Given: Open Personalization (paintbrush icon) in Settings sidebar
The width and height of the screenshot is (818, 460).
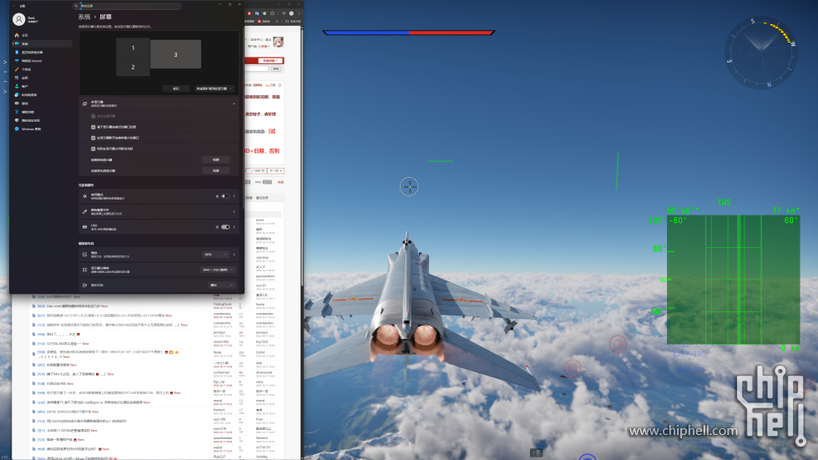Looking at the screenshot, I should [x=42, y=69].
